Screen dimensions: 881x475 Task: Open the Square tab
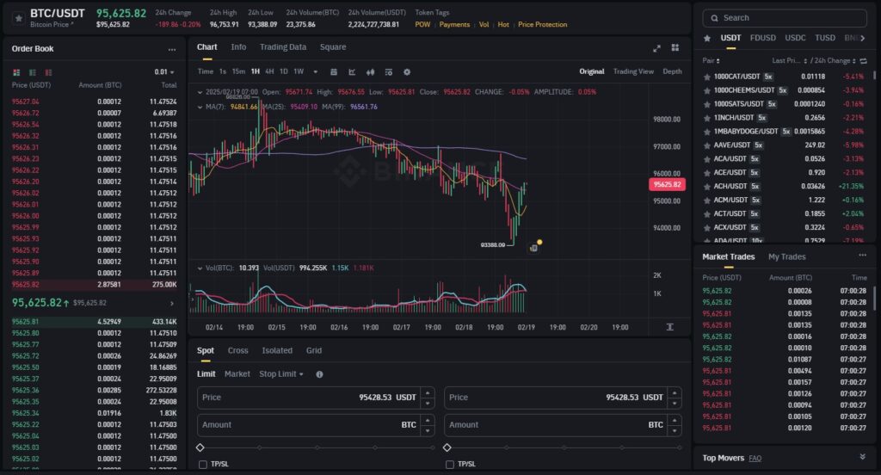pos(333,47)
